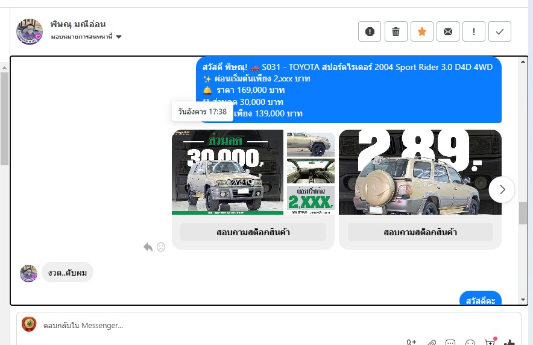Reply to the carousel message with arrow icon

(148, 247)
